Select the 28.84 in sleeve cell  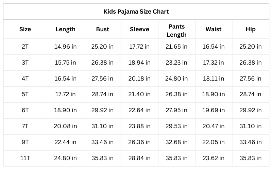(x=139, y=158)
